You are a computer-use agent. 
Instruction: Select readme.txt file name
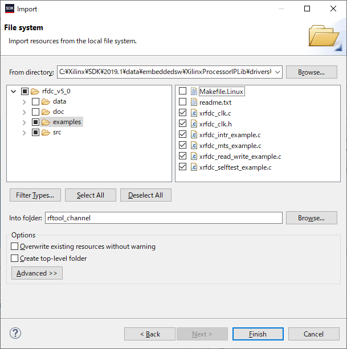[215, 102]
